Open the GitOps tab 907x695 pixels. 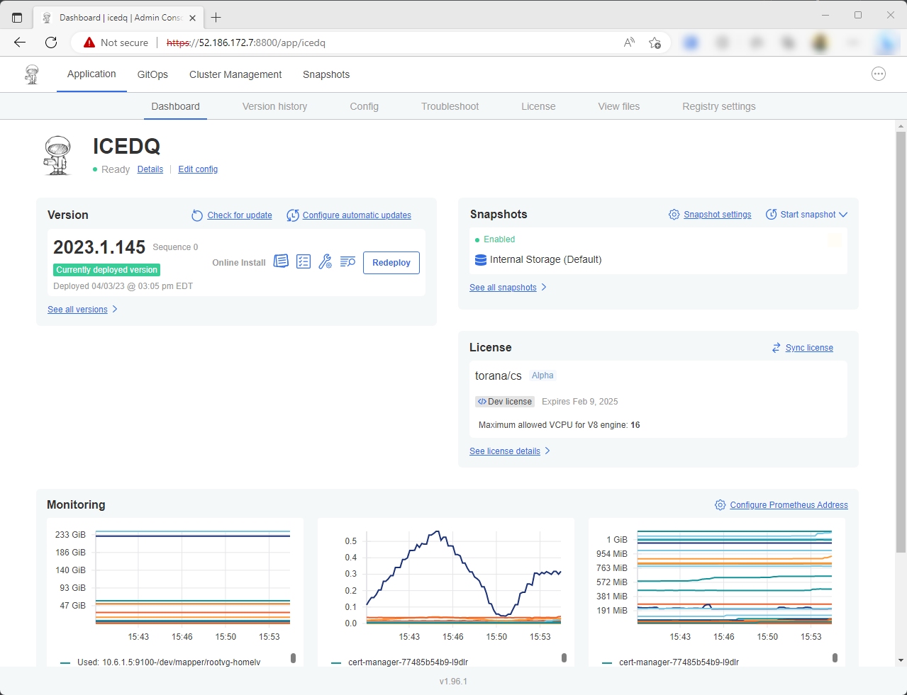(152, 74)
